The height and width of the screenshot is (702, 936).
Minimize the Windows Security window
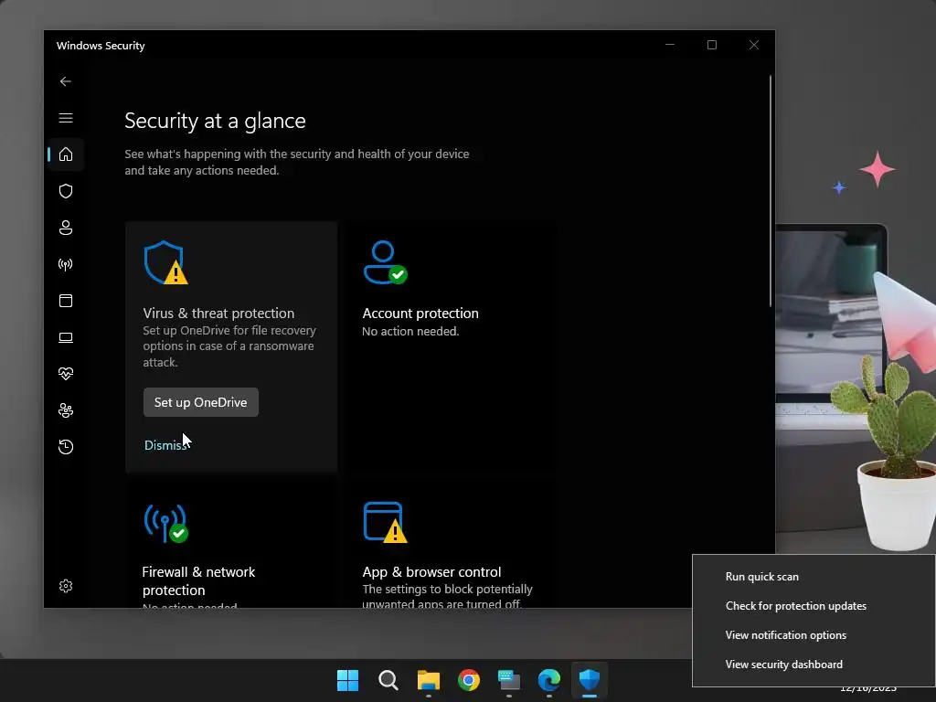tap(670, 45)
